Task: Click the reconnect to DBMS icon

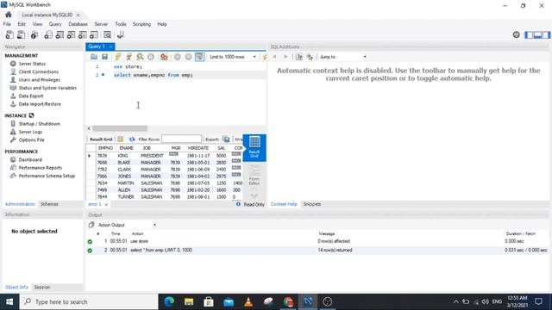Action: coord(121,34)
